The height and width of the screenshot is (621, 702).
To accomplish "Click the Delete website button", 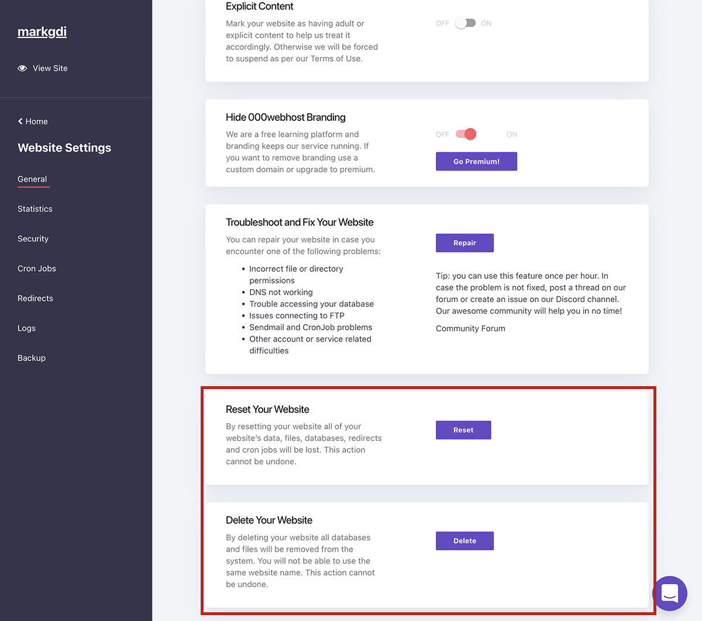I will click(x=464, y=541).
